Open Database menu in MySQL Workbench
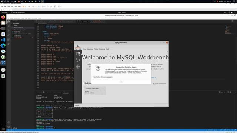 point(90,49)
